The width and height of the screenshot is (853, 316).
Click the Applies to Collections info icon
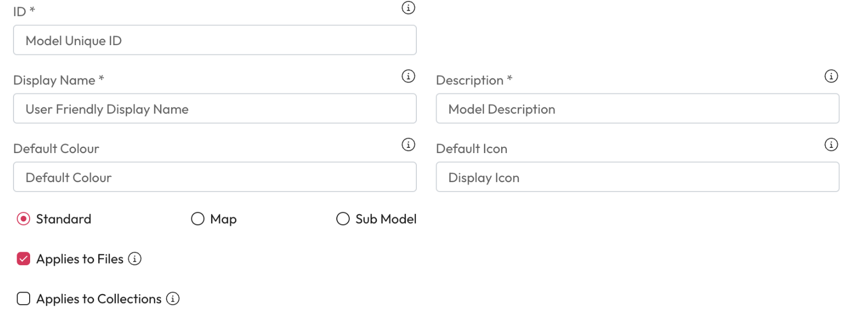pyautogui.click(x=173, y=298)
